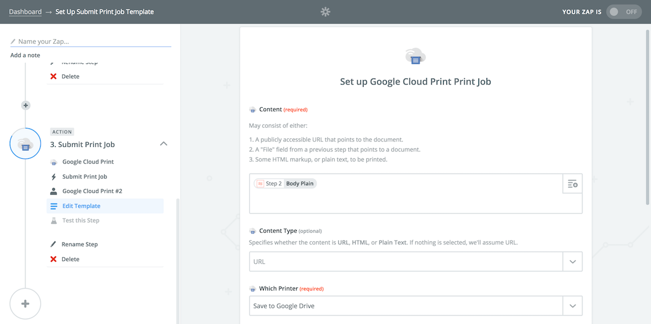Delete the step above via upper Delete

tap(71, 76)
